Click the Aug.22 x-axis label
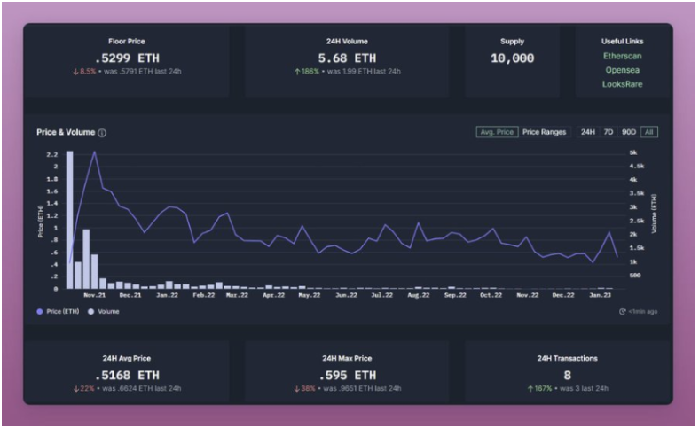699x428 pixels. [x=419, y=295]
